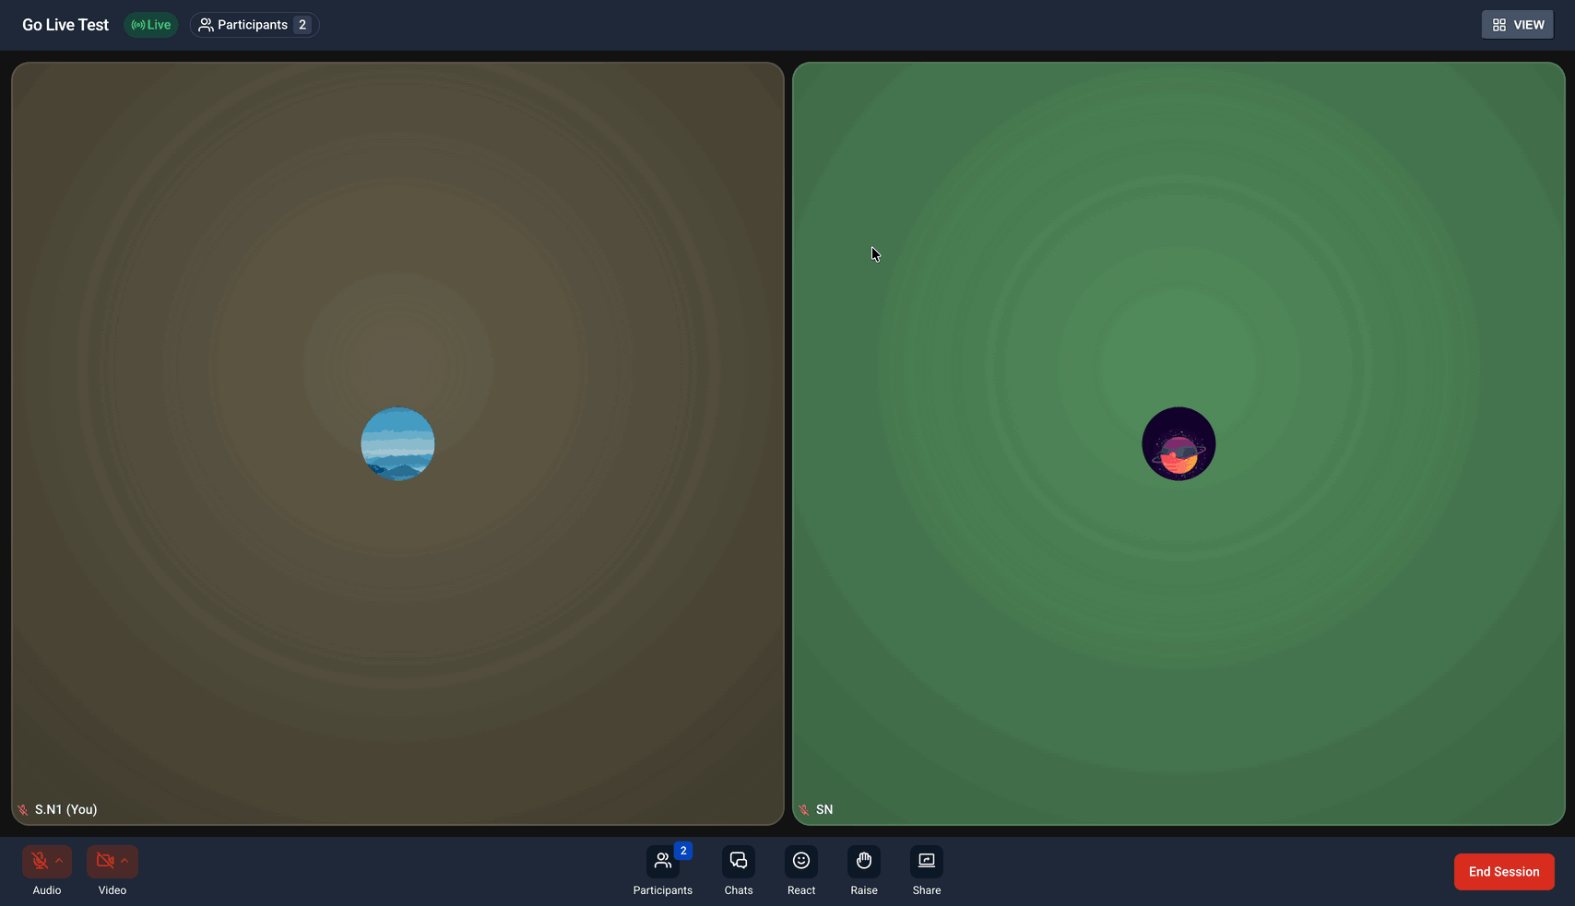Click the Raise hand icon
Image resolution: width=1575 pixels, height=906 pixels.
click(x=864, y=860)
